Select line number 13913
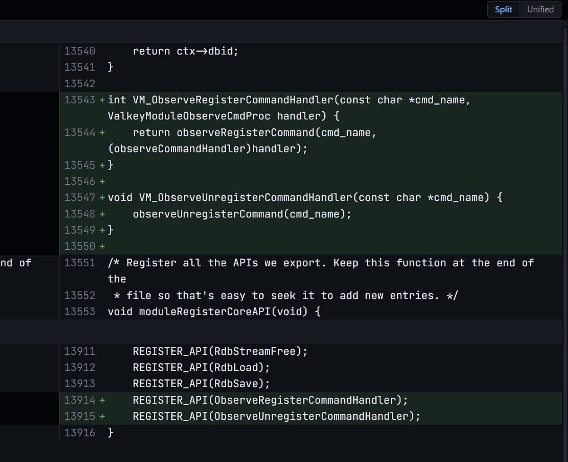 point(80,384)
